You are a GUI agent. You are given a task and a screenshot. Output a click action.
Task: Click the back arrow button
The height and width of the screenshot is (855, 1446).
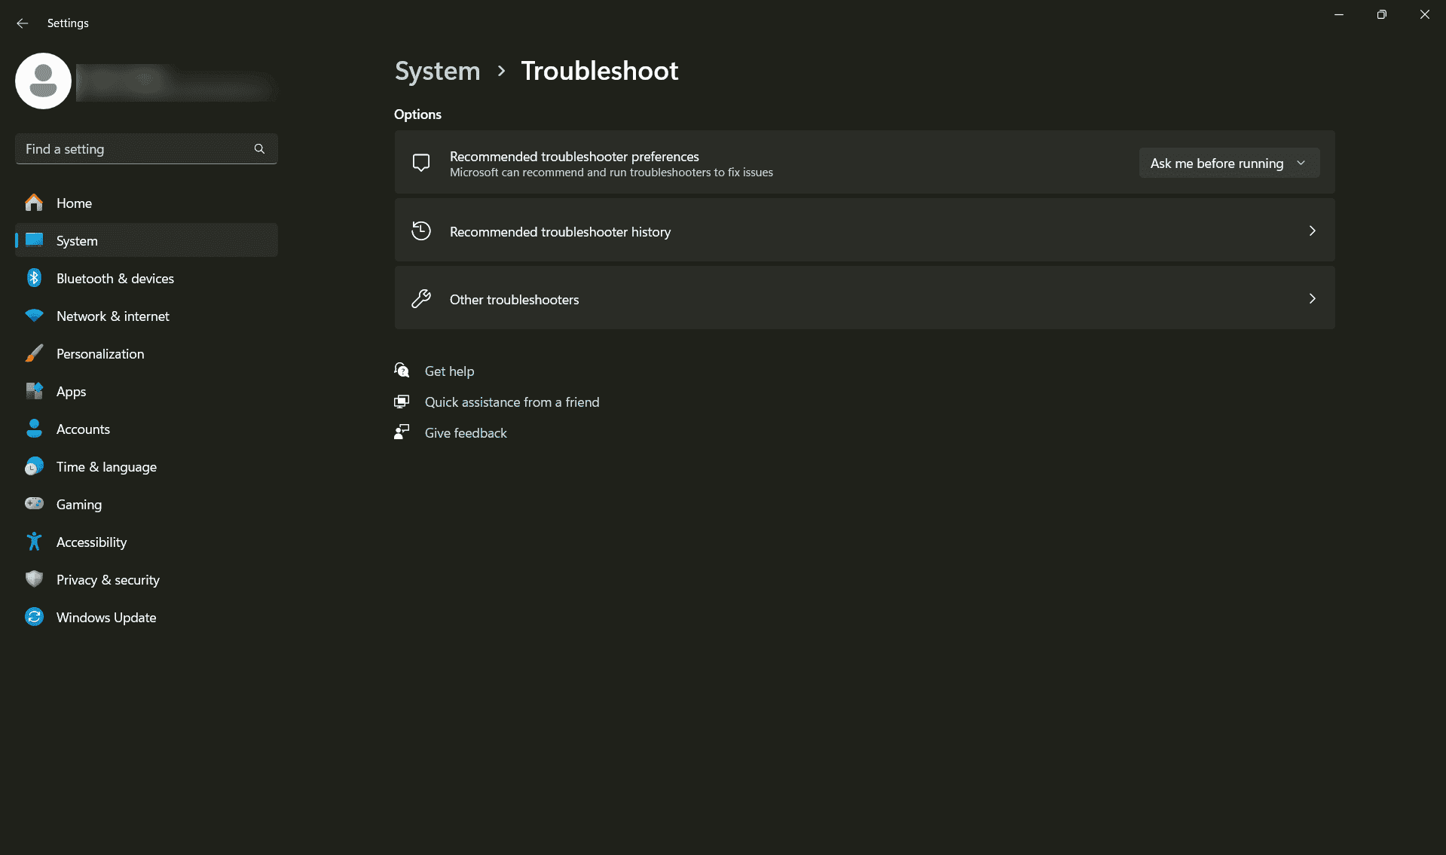click(22, 23)
